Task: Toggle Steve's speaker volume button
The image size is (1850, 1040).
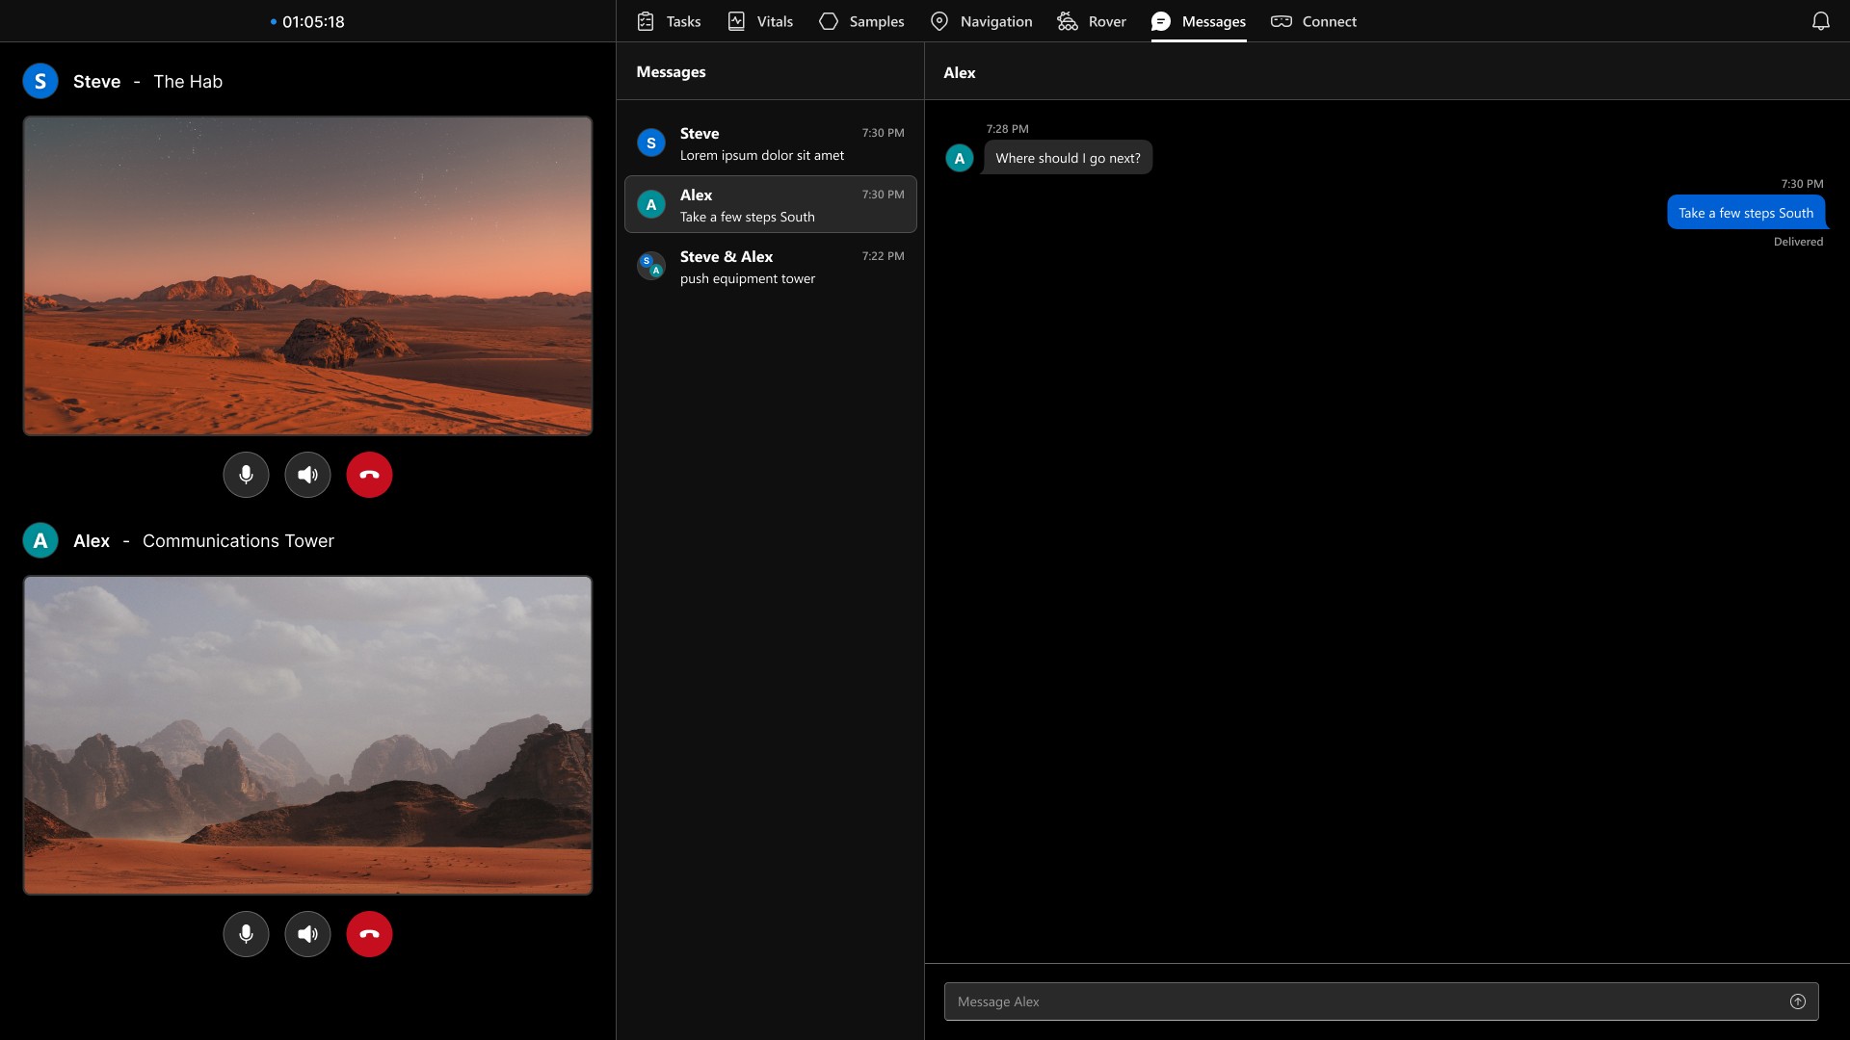Action: (x=307, y=475)
